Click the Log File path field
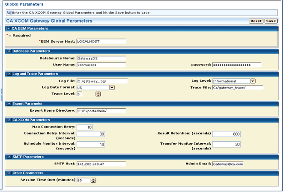Screen dimensions: 284x193 pyautogui.click(x=102, y=81)
